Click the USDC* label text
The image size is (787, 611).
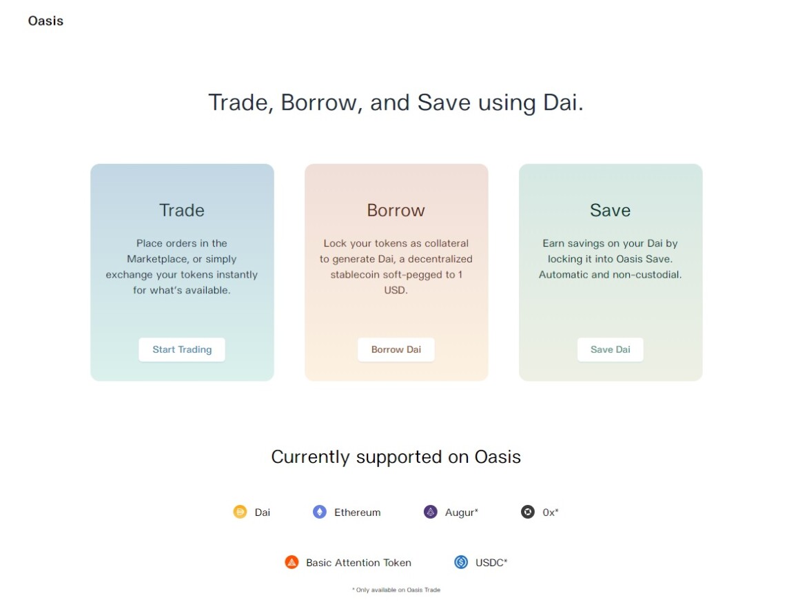click(x=490, y=562)
